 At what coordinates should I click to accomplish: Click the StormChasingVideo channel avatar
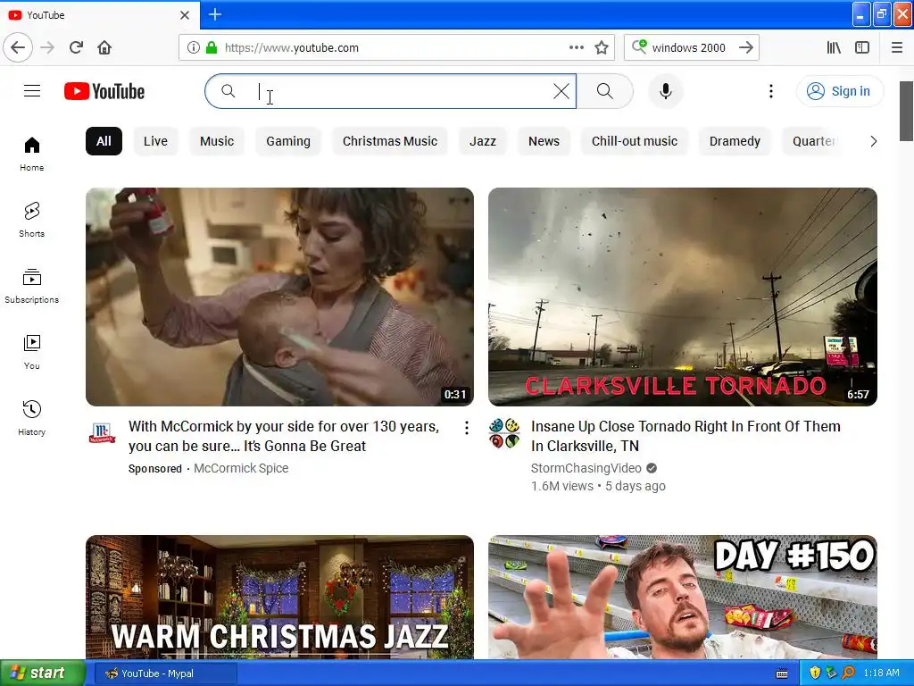point(504,433)
